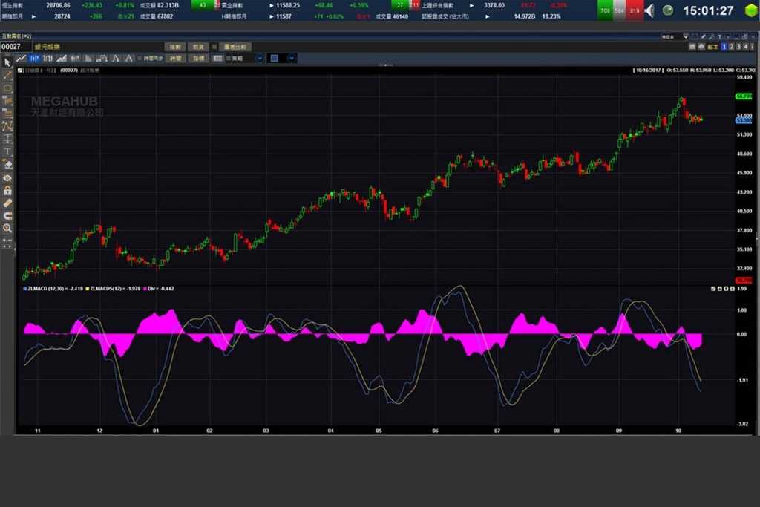
Task: Switch to OHLC bar chart type
Action: click(x=47, y=59)
